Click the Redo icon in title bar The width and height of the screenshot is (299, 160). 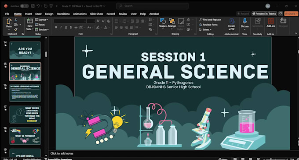[46, 6]
